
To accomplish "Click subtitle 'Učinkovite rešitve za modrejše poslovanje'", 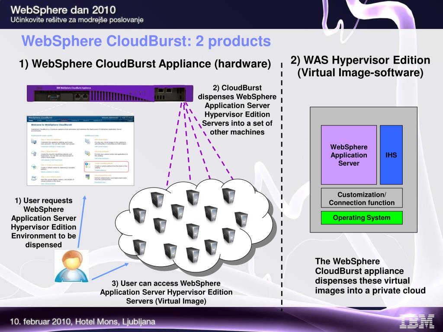I will (x=77, y=20).
